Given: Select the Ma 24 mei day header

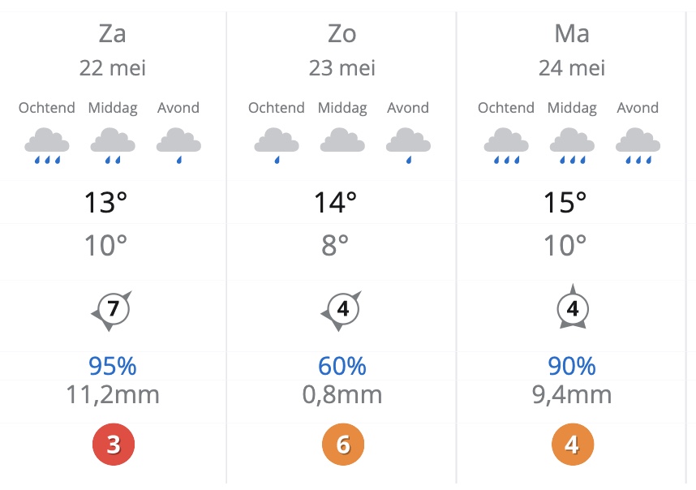Looking at the screenshot, I should pos(572,49).
